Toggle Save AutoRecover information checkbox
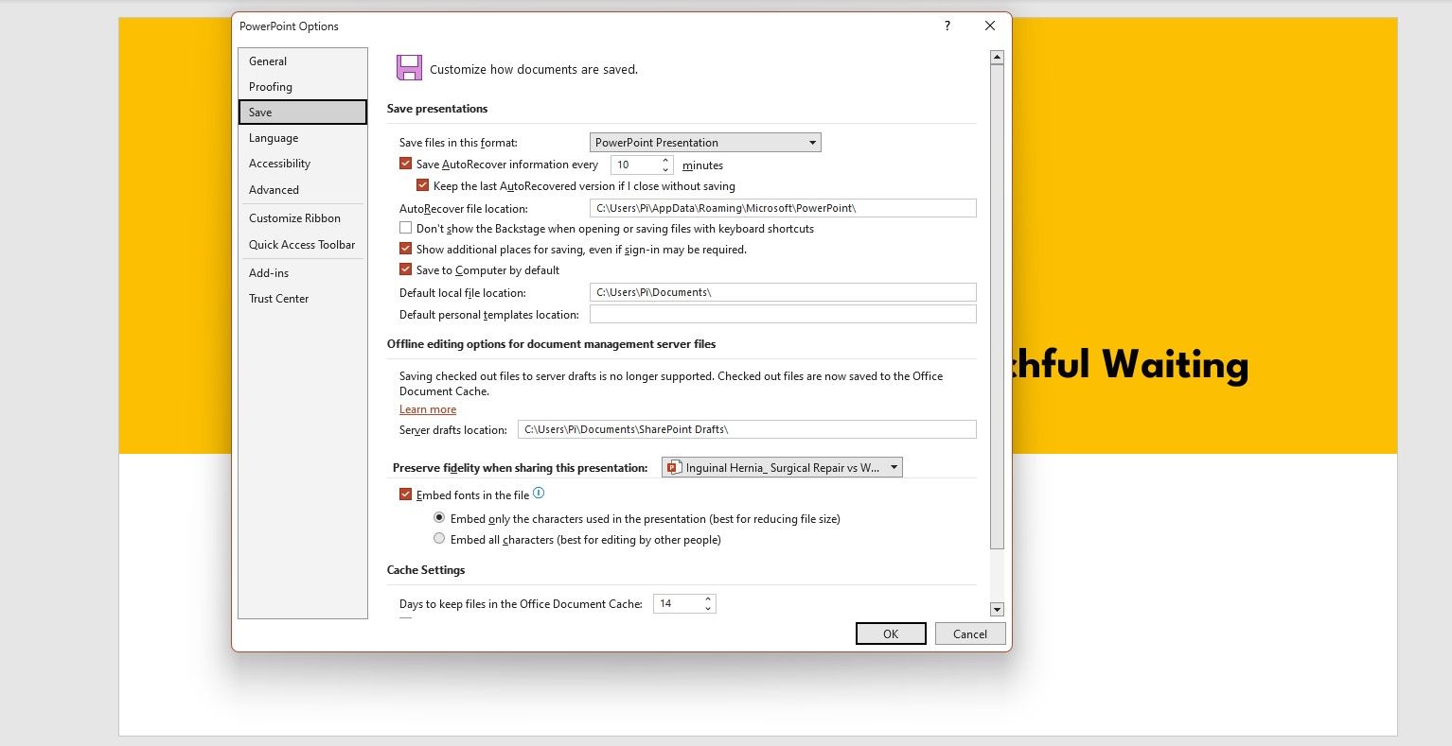Screen dimensions: 1452x746 [x=406, y=165]
